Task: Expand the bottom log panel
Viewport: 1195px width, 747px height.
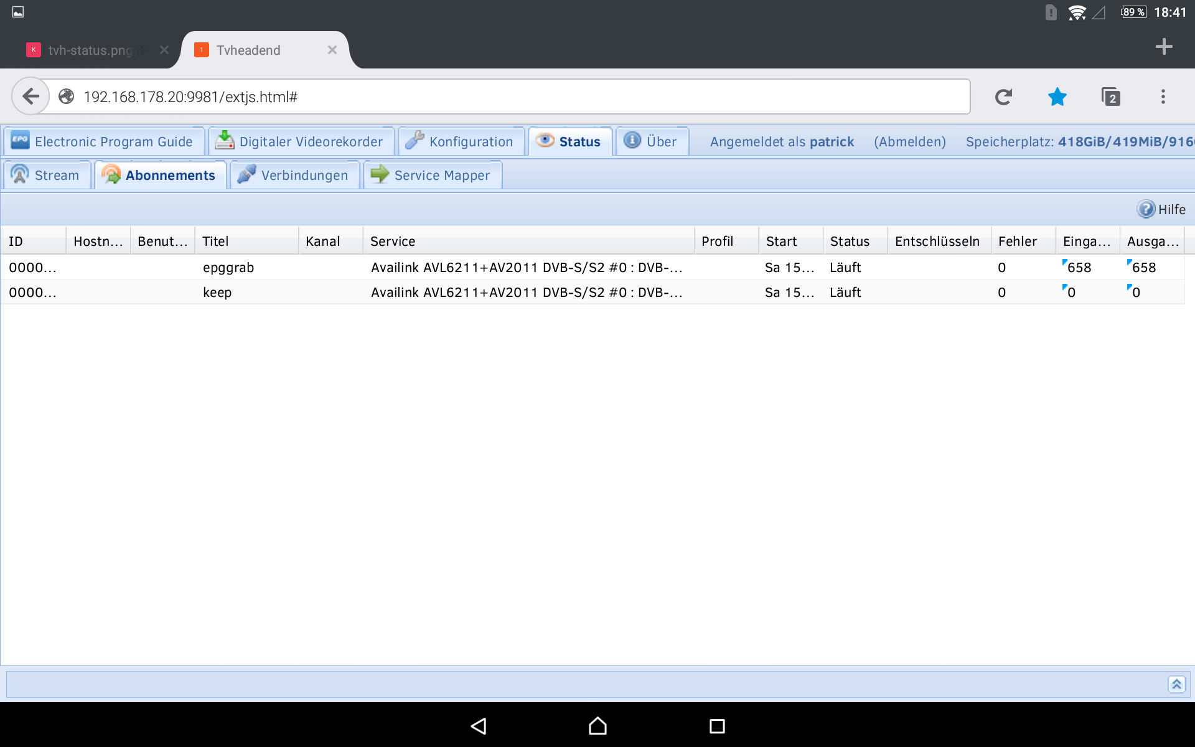Action: point(1176,684)
